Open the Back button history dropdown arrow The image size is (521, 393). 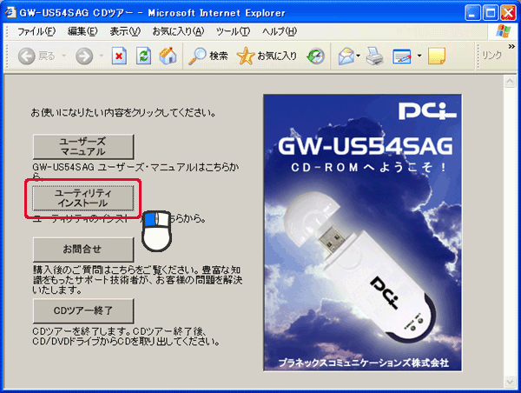[63, 56]
